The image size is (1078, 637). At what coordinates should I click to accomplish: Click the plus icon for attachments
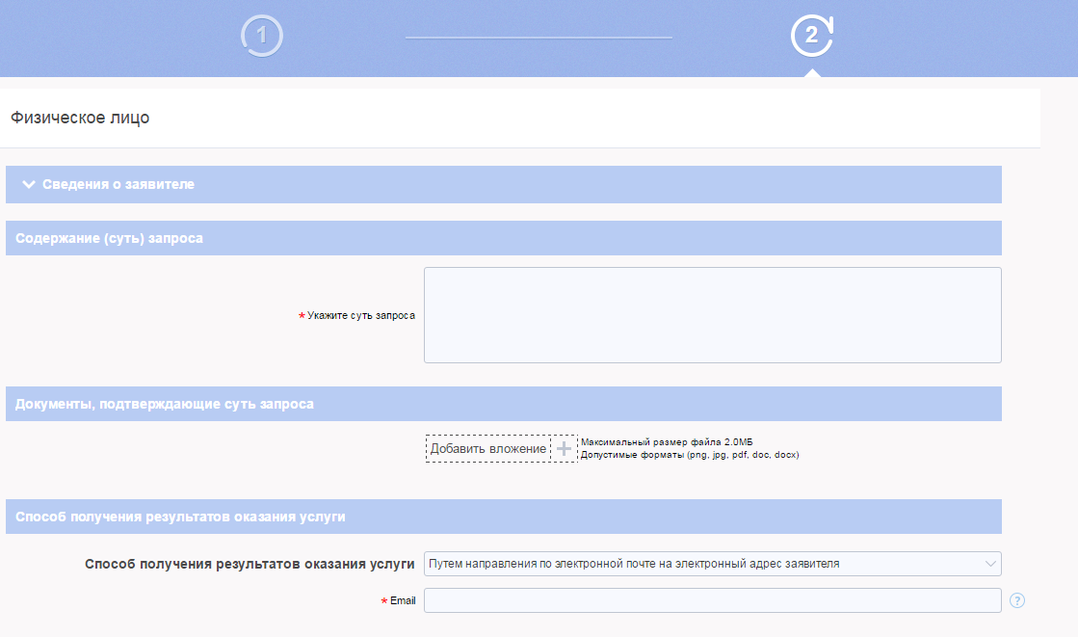pos(565,449)
